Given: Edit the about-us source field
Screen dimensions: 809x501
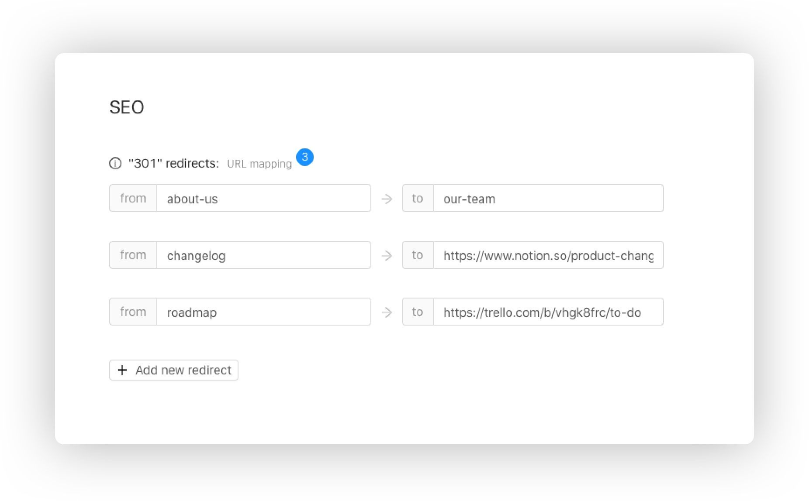Looking at the screenshot, I should [x=263, y=199].
